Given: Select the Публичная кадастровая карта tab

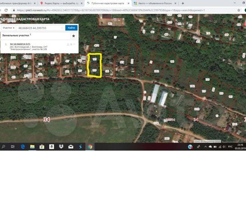Looking at the screenshot, I should (x=108, y=3).
